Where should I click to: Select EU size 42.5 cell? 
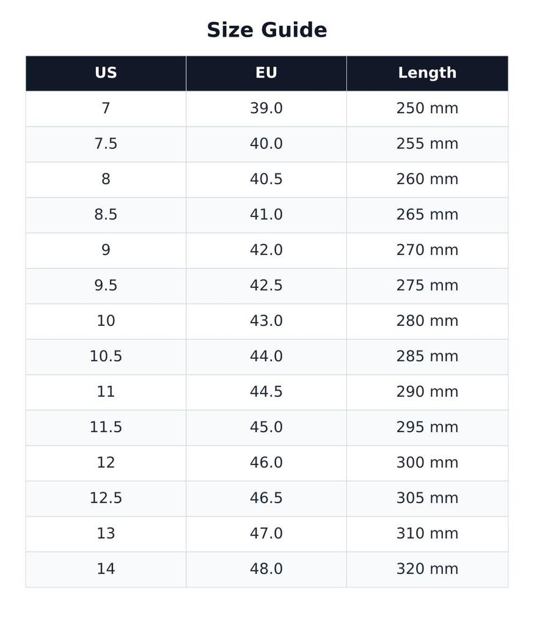point(266,286)
